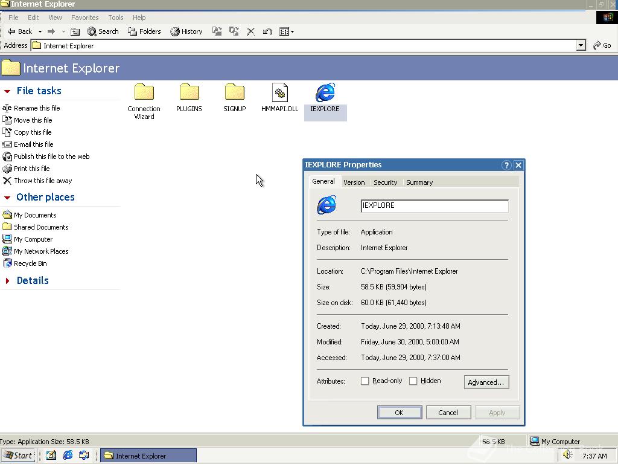Click the Internet Explorer taskbar button

click(x=148, y=456)
